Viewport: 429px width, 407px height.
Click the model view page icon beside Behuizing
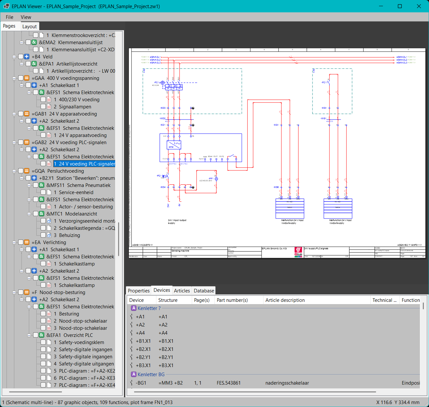tap(49, 235)
